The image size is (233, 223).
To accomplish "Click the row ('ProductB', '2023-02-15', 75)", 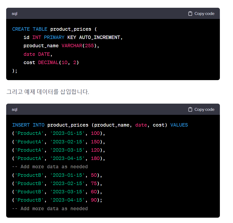I will (x=57, y=183).
